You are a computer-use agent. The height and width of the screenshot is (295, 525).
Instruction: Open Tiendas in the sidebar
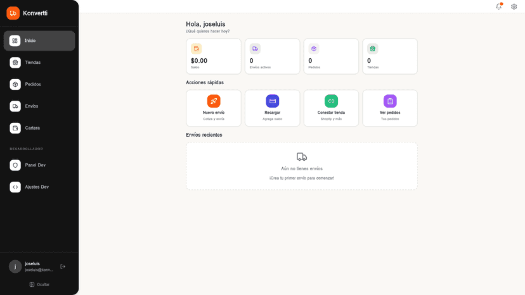point(39,63)
